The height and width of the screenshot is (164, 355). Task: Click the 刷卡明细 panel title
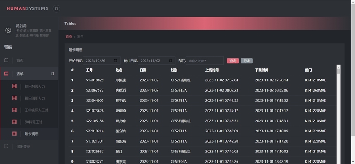[x=75, y=50]
